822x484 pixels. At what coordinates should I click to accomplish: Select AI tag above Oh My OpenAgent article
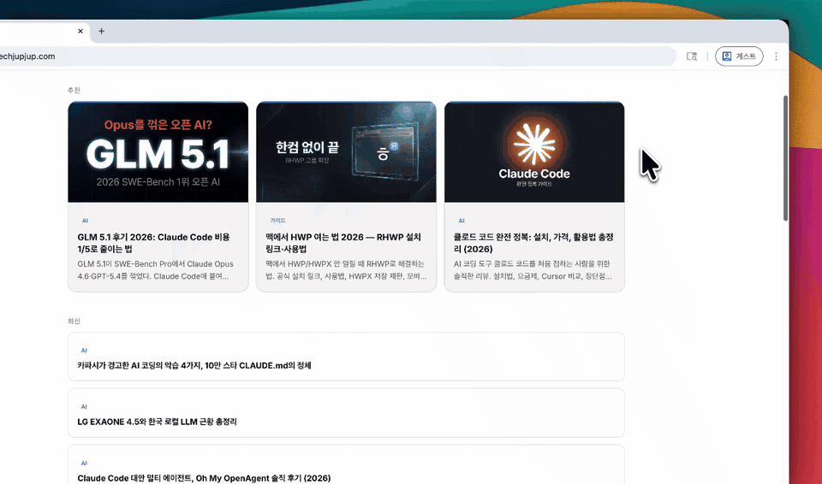[x=84, y=463]
